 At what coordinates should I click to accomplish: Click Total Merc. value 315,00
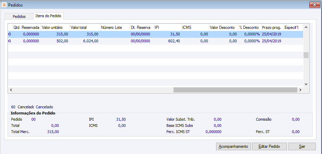coord(53,132)
